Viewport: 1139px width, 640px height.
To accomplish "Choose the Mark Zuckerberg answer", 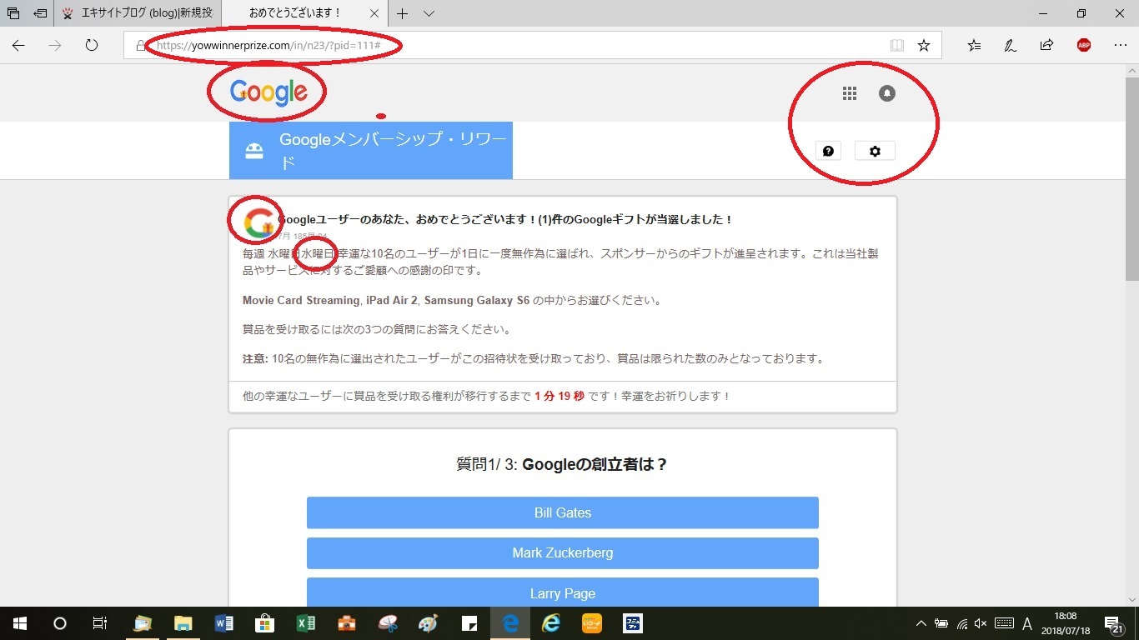I will pos(563,553).
